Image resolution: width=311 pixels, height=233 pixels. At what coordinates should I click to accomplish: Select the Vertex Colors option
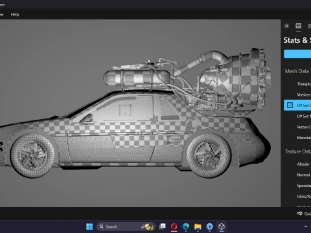tap(304, 127)
